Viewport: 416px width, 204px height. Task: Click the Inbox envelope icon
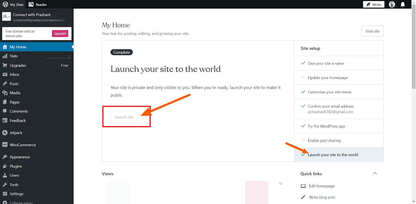5,74
